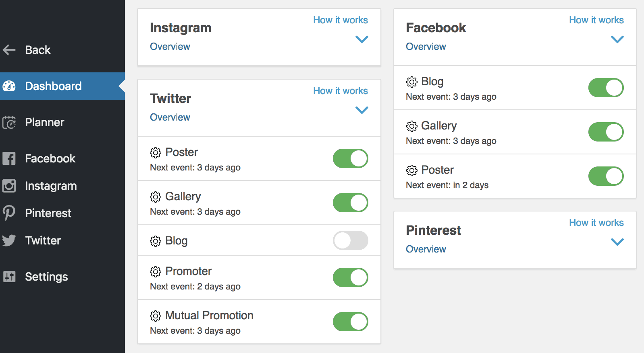Image resolution: width=644 pixels, height=353 pixels.
Task: Click the Pinterest logo icon in the sidebar
Action: point(9,213)
